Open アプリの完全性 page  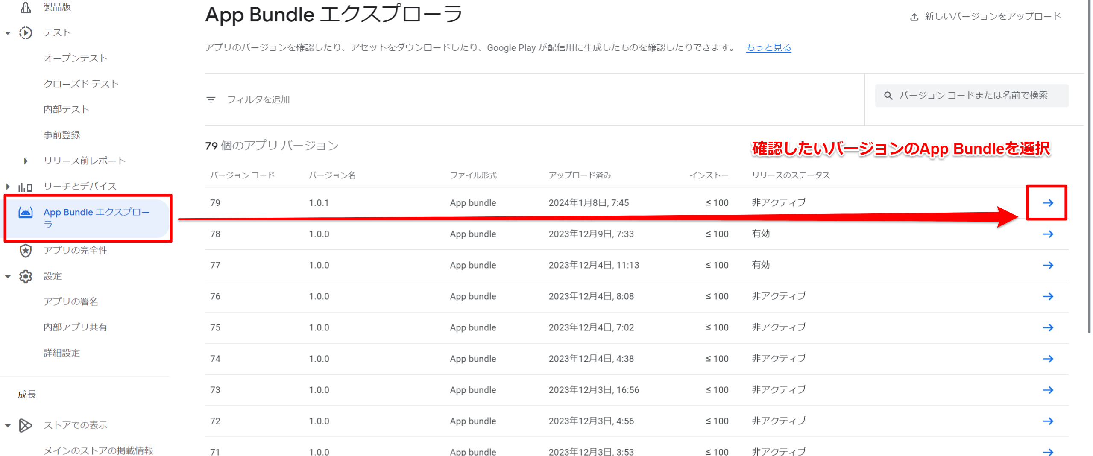tap(75, 251)
